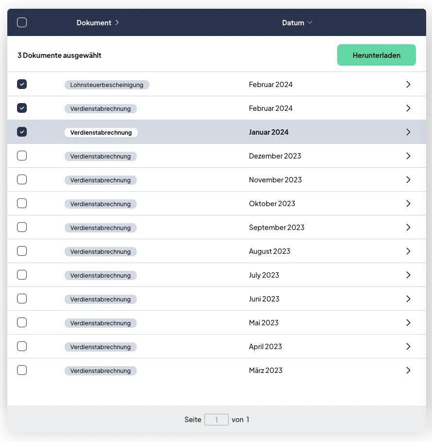The image size is (432, 442).
Task: Select the Mai 2023 document checkbox
Action: (22, 323)
